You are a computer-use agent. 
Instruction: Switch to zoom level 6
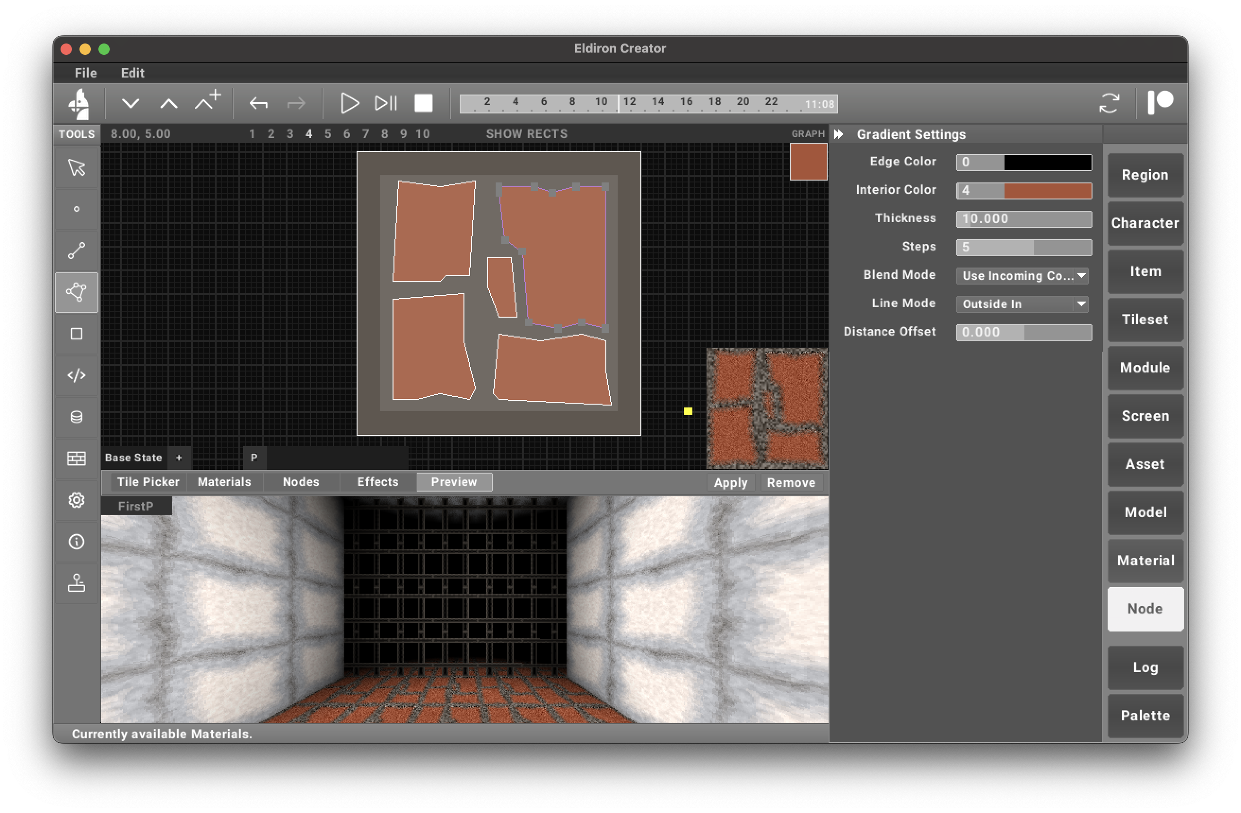347,134
